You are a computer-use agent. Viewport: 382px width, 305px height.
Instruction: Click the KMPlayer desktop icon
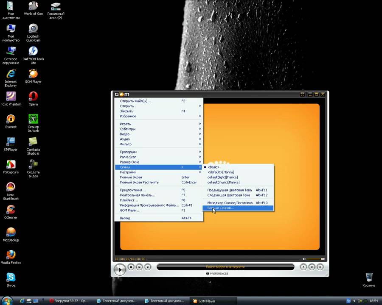11,144
